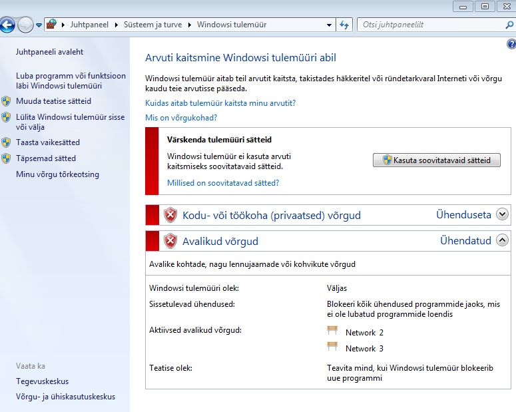Click the Ühenduseta status text
The width and height of the screenshot is (516, 412).
(463, 214)
